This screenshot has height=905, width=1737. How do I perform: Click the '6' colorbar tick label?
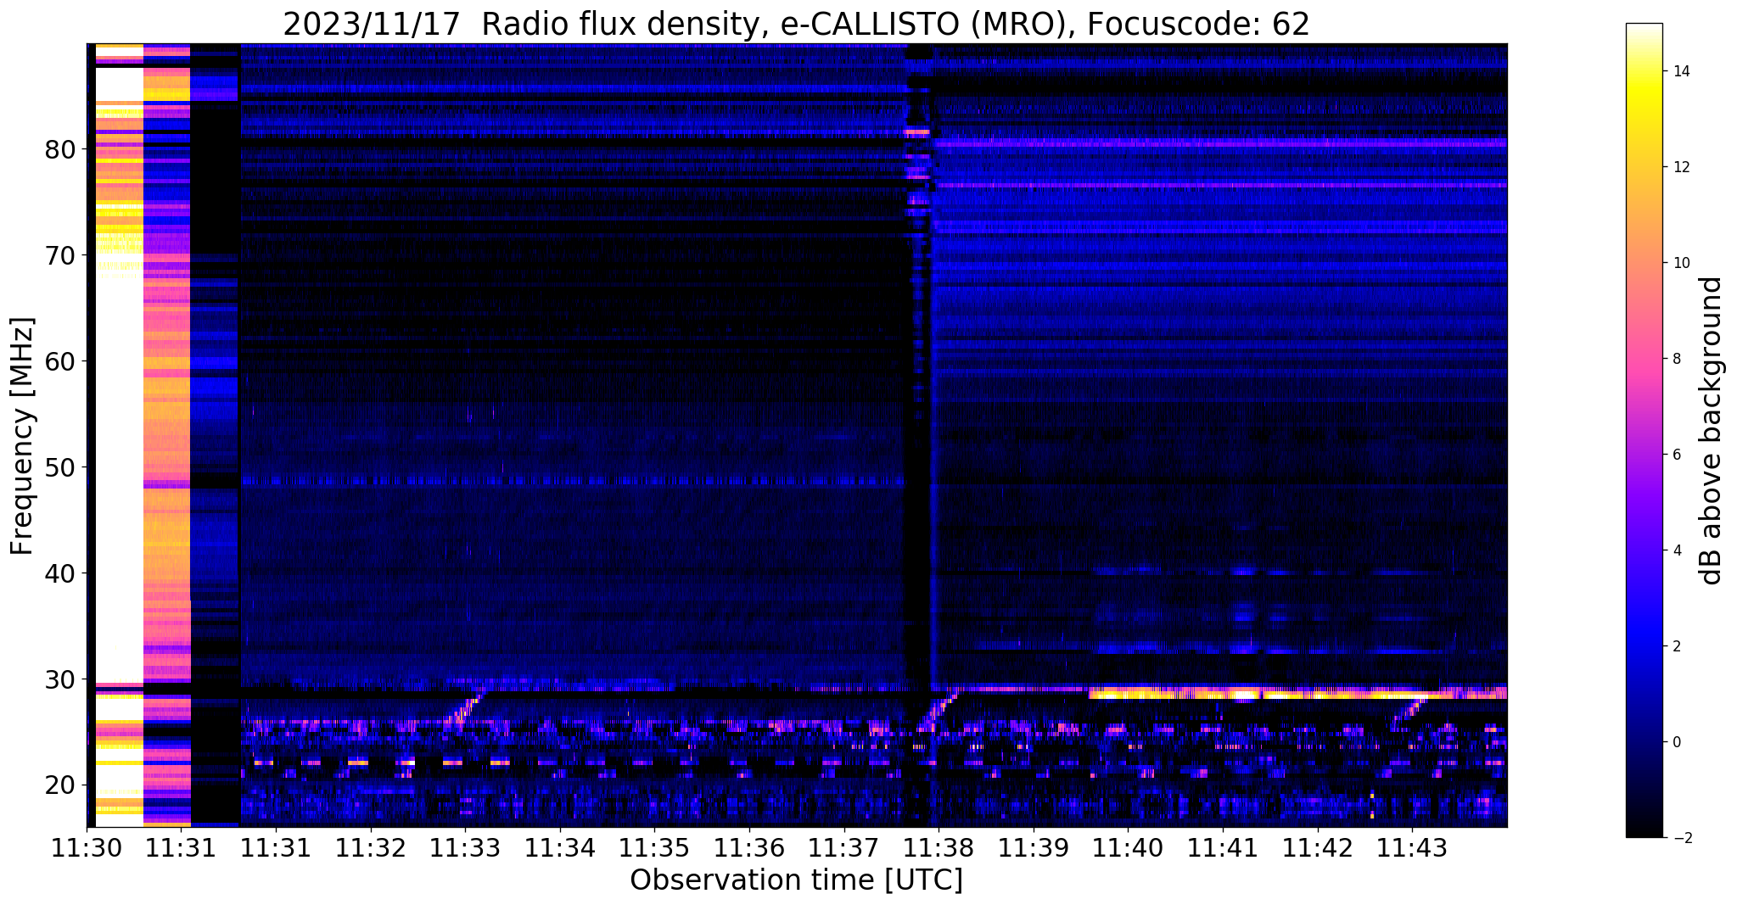[x=1676, y=455]
